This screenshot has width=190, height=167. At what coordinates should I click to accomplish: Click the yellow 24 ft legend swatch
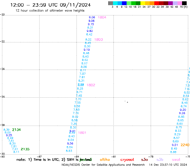coord(143,3)
